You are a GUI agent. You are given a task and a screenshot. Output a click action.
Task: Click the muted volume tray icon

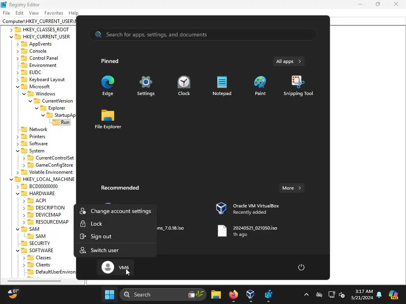[342, 294]
